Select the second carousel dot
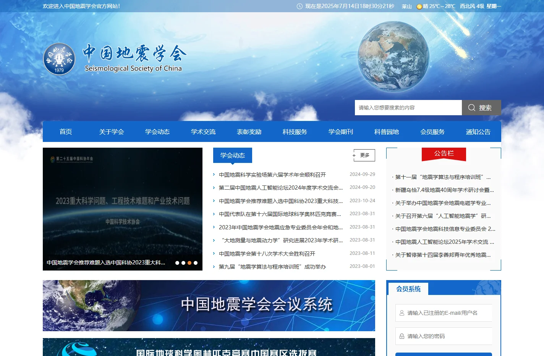544x356 pixels. [x=183, y=263]
